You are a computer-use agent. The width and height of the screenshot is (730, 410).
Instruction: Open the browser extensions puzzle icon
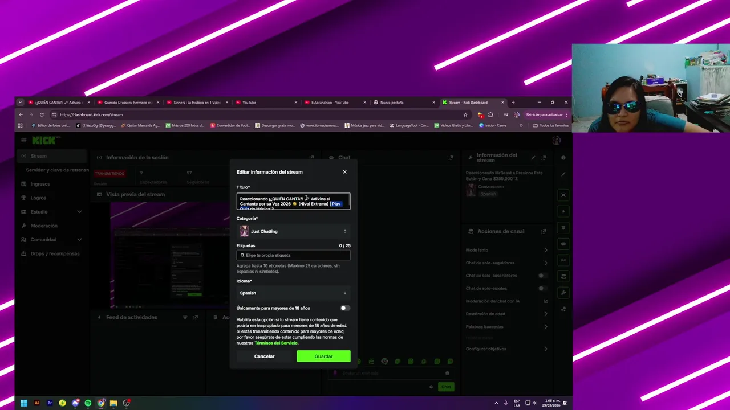pos(490,114)
